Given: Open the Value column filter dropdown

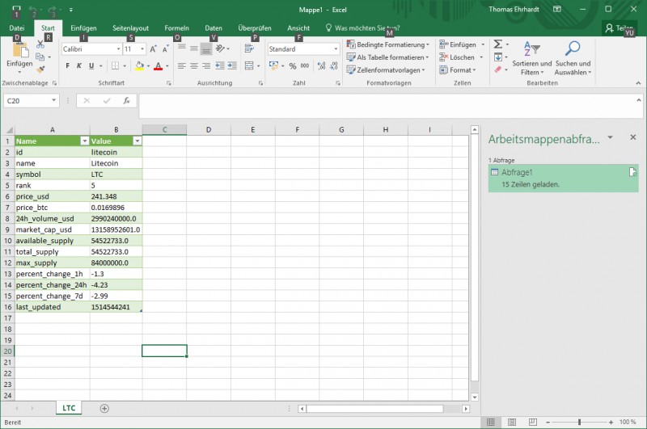Looking at the screenshot, I should (137, 141).
